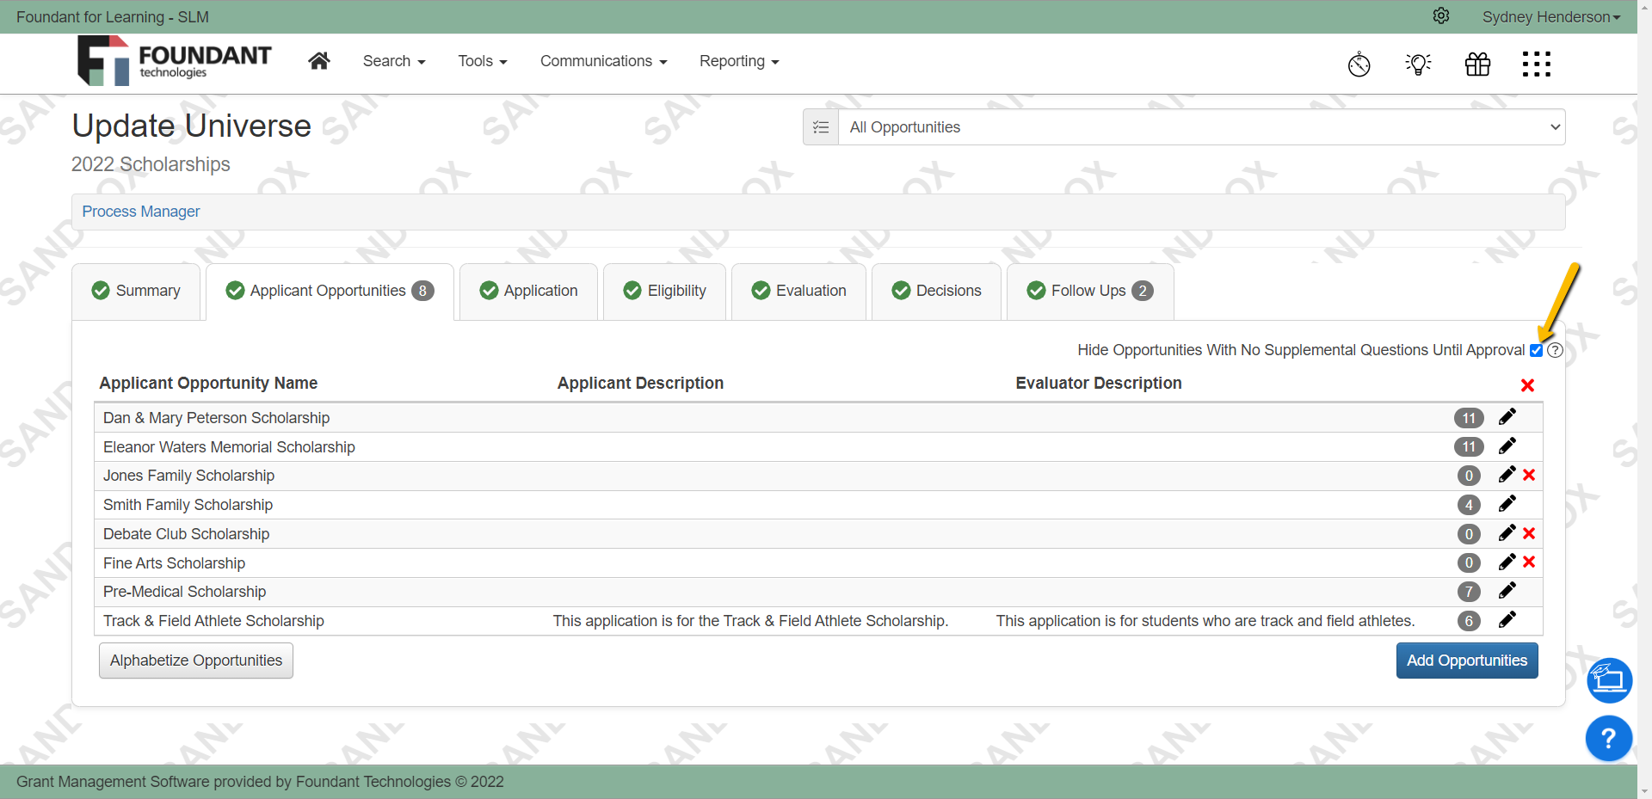Click the floating help bubble at bottom right

(1608, 738)
